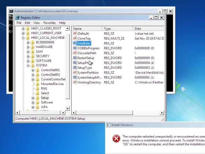Select the WorkingDirectory string icon
Screen dimensions: 205x154
75,82
